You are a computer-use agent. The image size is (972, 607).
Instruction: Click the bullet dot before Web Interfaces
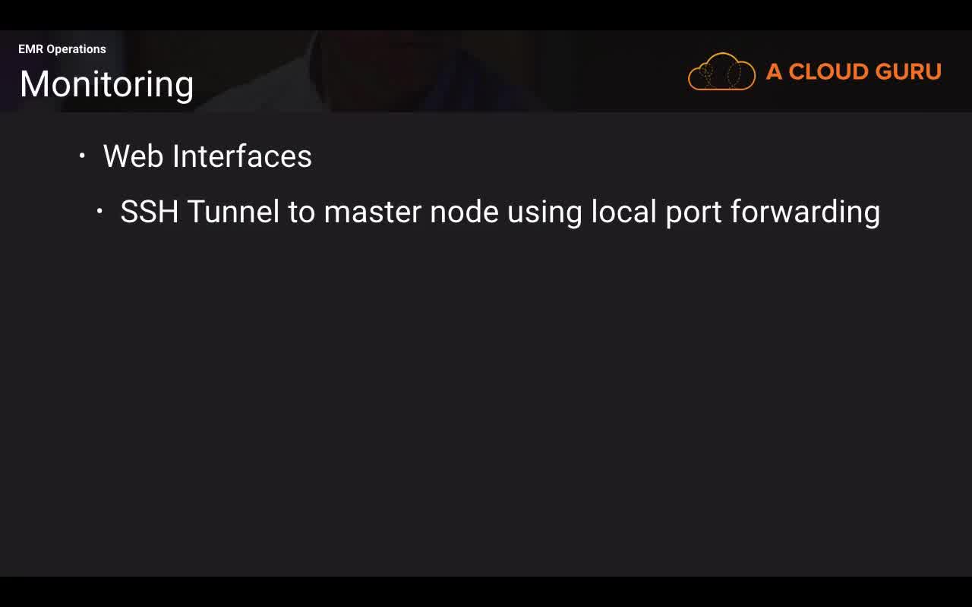click(82, 156)
